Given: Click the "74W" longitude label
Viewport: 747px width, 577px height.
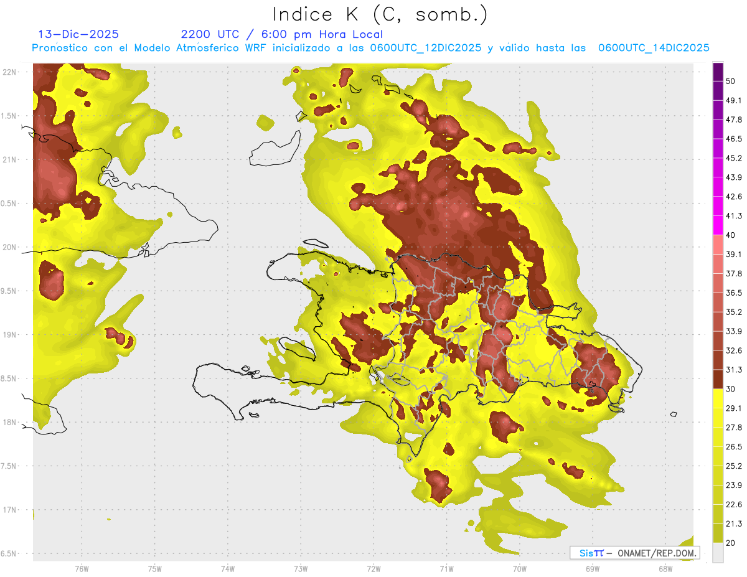Looking at the screenshot, I should point(227,568).
